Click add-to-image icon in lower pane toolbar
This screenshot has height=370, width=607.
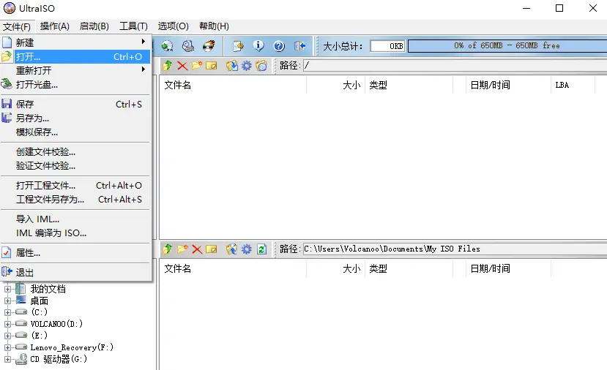pyautogui.click(x=232, y=249)
